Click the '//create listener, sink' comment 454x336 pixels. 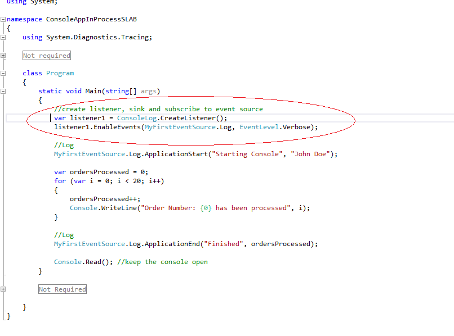158,109
